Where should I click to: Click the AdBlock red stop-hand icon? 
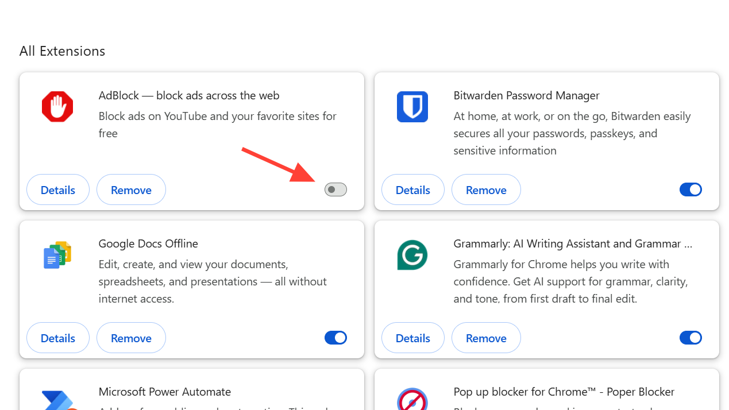tap(57, 107)
